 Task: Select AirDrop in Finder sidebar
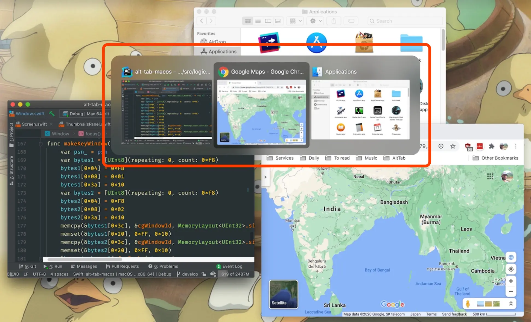coord(213,42)
